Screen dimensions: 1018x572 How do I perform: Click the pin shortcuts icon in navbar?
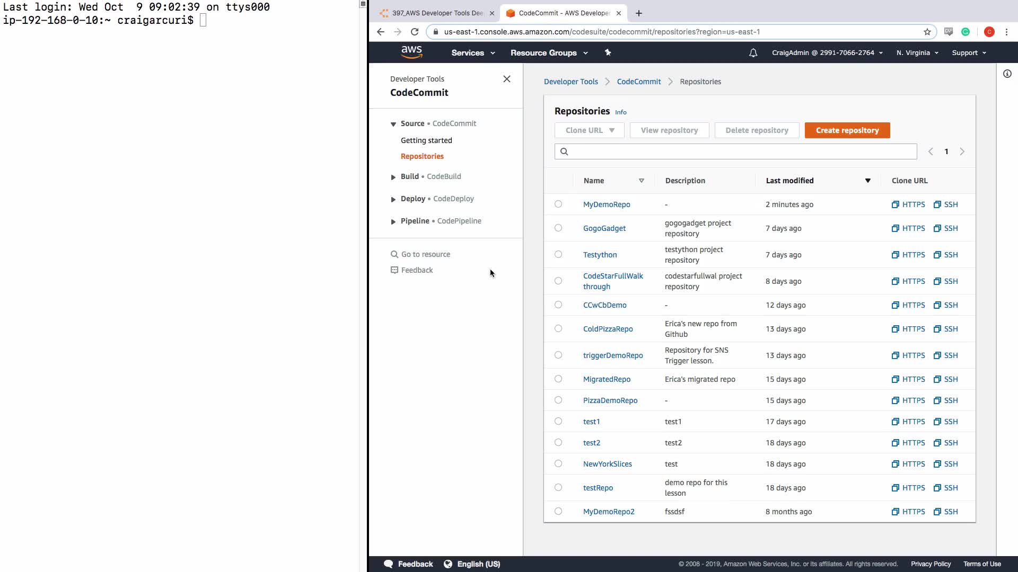tap(608, 52)
